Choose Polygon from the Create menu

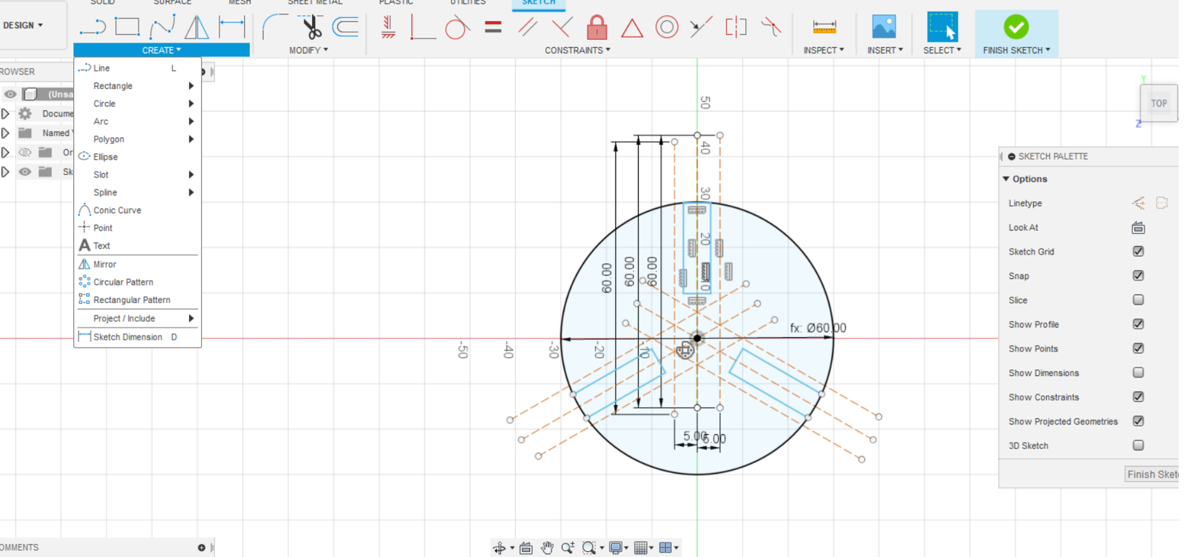137,139
